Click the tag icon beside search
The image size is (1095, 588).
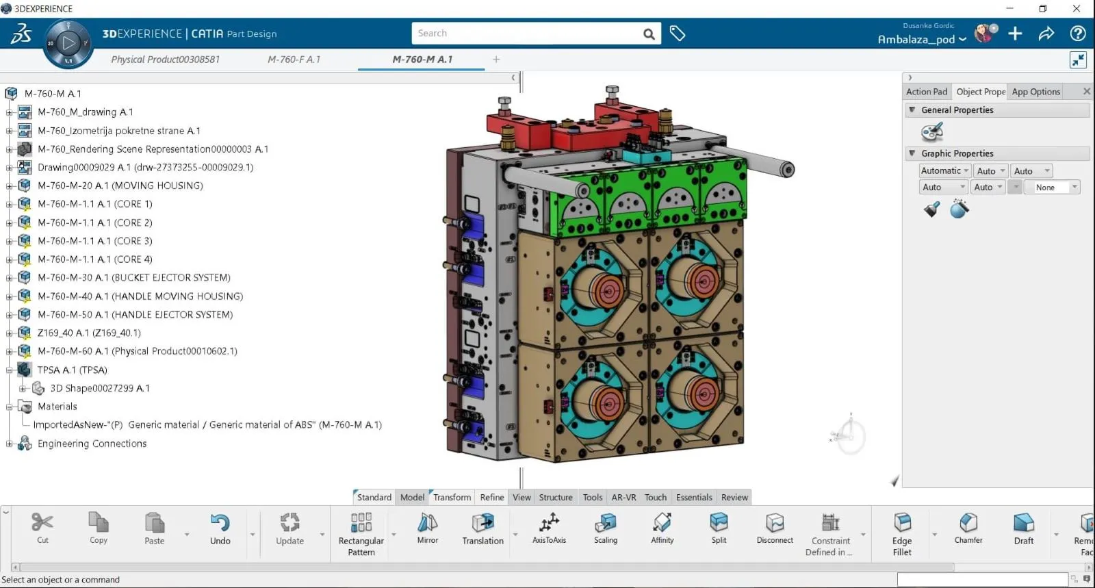tap(678, 34)
